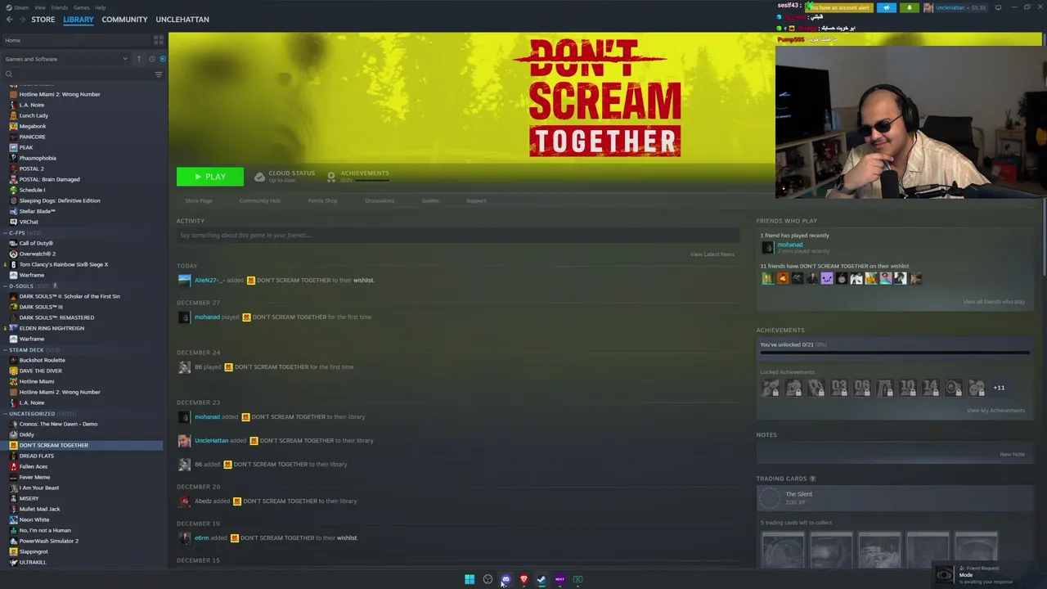Collapse the UNCATEGORIZED collection
The height and width of the screenshot is (589, 1047).
(6, 414)
